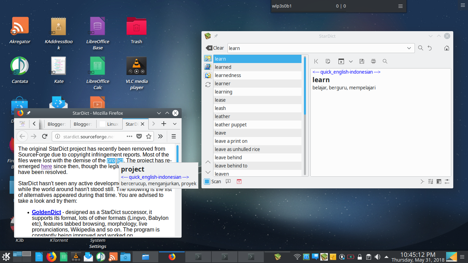This screenshot has height=263, width=468.
Task: Play pronunciation using the play icon
Action: 341,61
